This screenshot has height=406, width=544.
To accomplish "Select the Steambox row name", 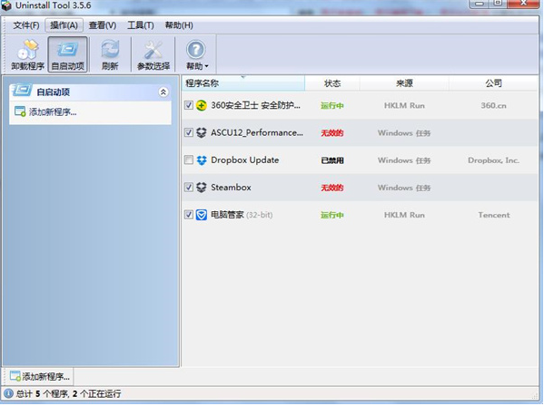I will point(231,188).
